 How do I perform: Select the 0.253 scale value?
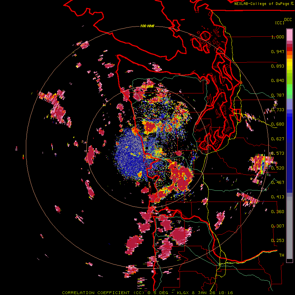pos(278,241)
